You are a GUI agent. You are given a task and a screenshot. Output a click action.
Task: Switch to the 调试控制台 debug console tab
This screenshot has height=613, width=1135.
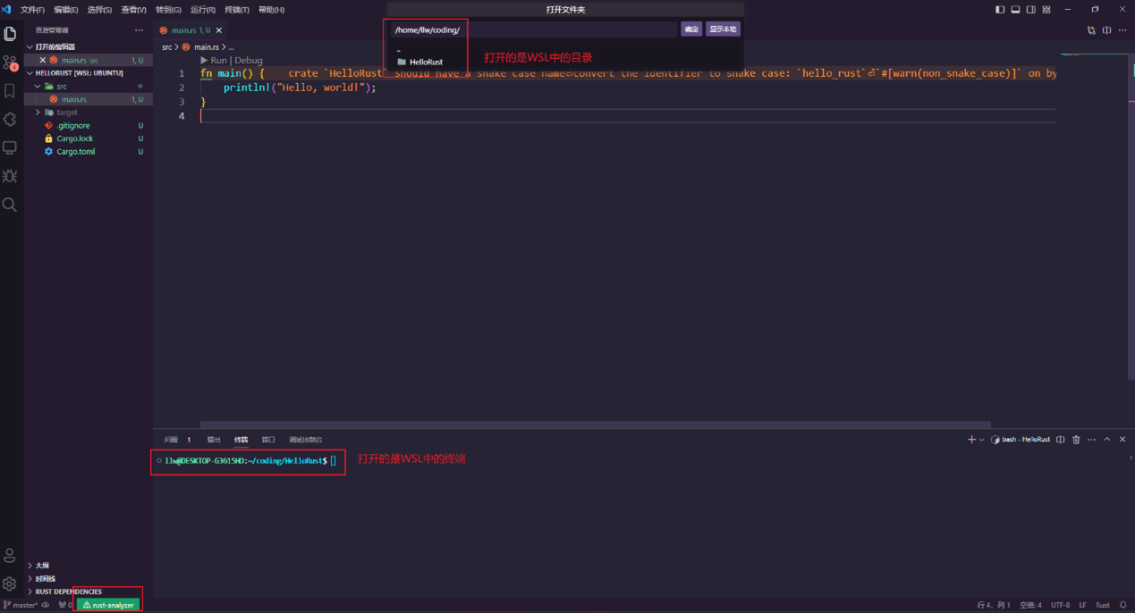[x=306, y=440]
